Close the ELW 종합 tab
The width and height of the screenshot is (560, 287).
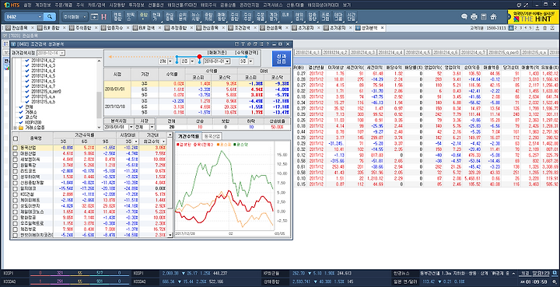pyautogui.click(x=65, y=28)
